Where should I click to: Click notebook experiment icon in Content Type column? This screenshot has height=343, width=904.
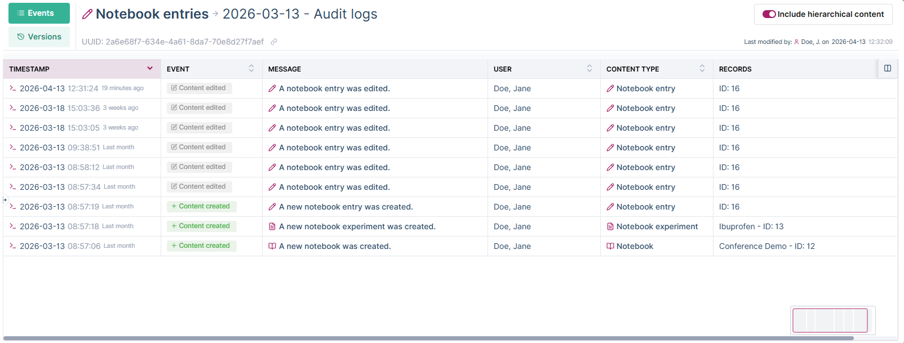(x=610, y=226)
